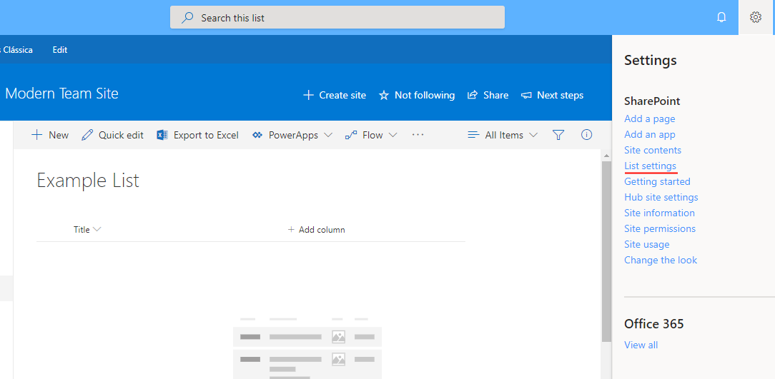Image resolution: width=775 pixels, height=379 pixels.
Task: Click the Settings panel heading
Action: click(651, 61)
